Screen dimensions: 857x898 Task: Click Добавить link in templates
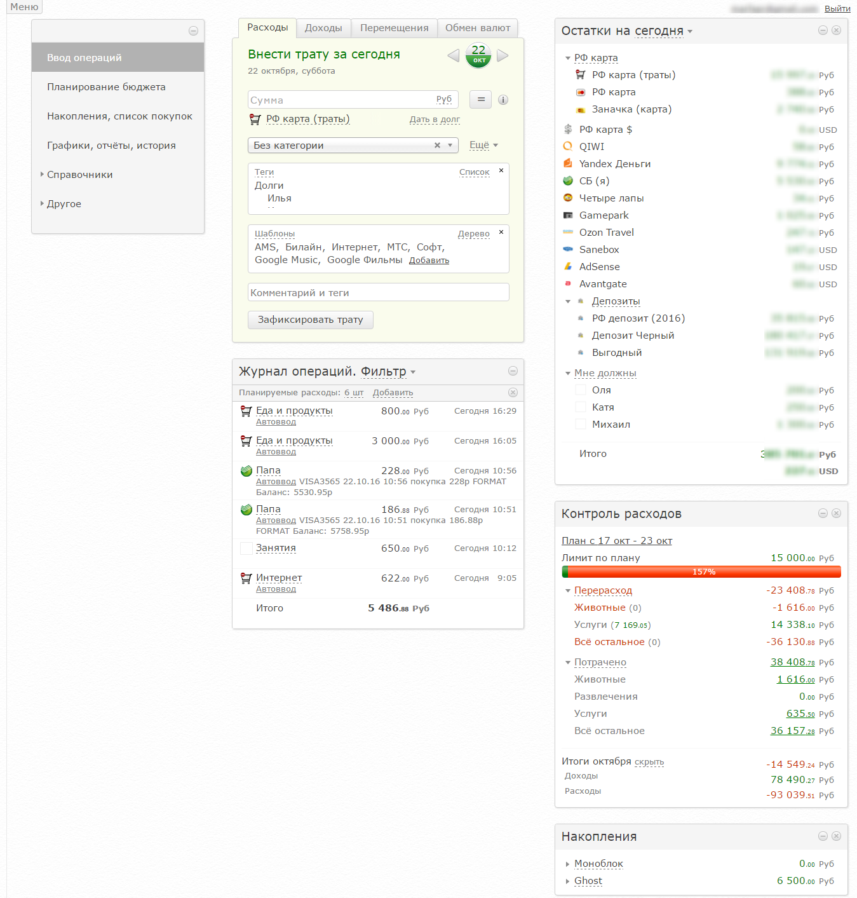(x=429, y=261)
